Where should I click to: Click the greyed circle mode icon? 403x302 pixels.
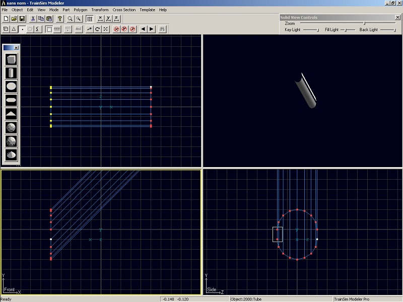pyautogui.click(x=30, y=29)
